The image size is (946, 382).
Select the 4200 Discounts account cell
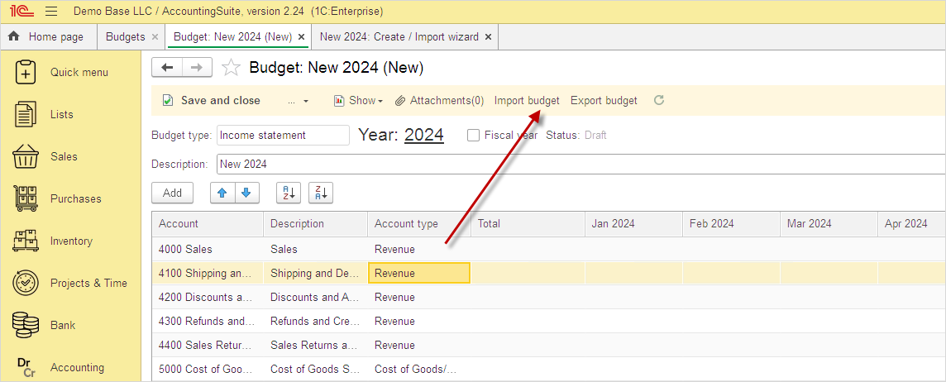click(208, 298)
